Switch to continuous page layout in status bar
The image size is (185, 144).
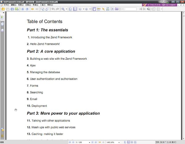pyautogui.click(x=129, y=142)
